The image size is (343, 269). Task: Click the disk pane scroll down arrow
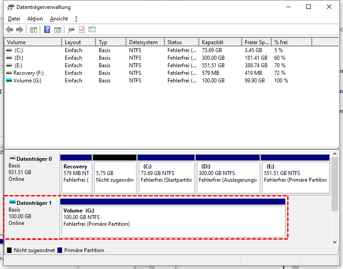coord(335,242)
